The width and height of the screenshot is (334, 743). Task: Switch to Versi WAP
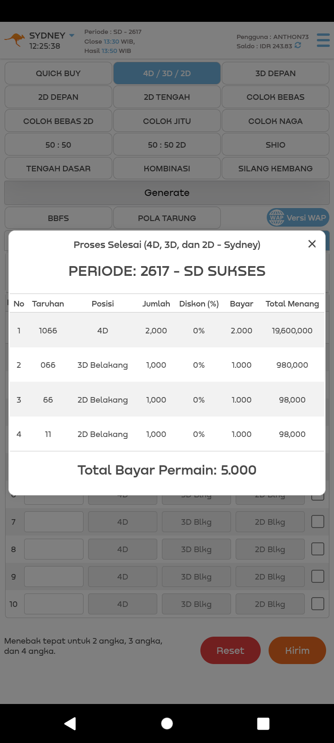coord(297,218)
